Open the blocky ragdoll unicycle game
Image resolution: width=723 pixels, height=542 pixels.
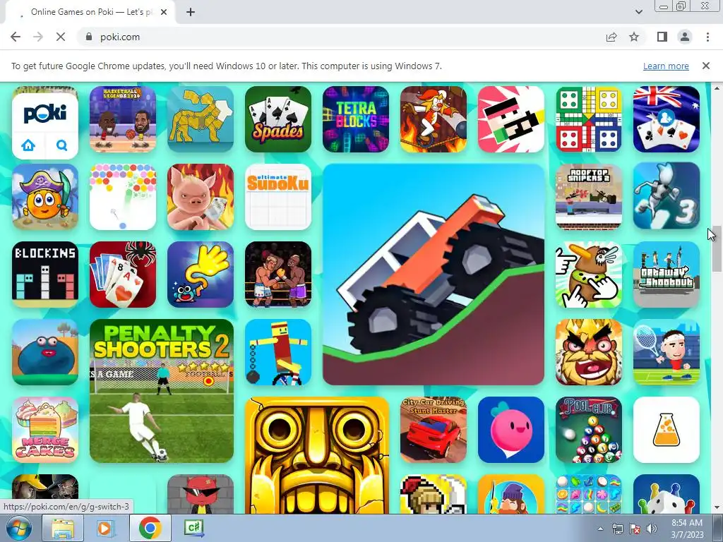click(x=278, y=352)
